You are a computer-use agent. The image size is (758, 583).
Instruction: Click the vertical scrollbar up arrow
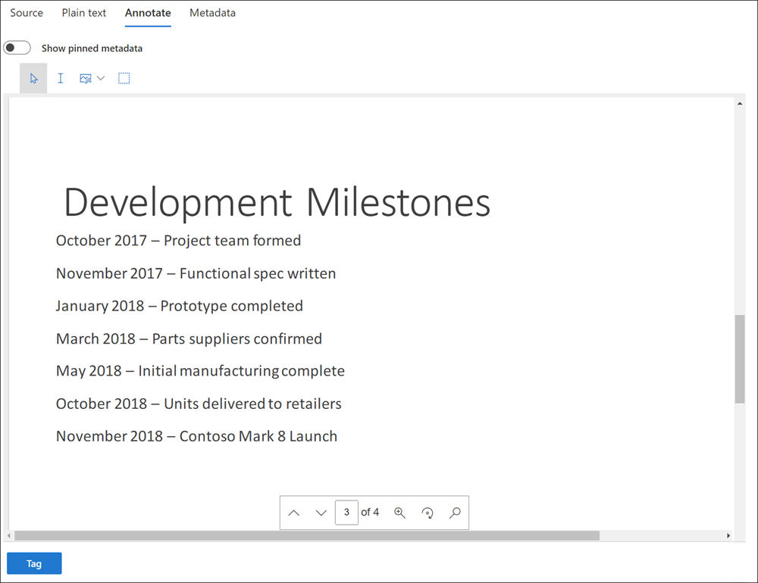tap(740, 103)
